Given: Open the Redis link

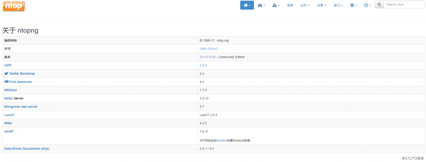Looking at the screenshot, I should pos(8,98).
